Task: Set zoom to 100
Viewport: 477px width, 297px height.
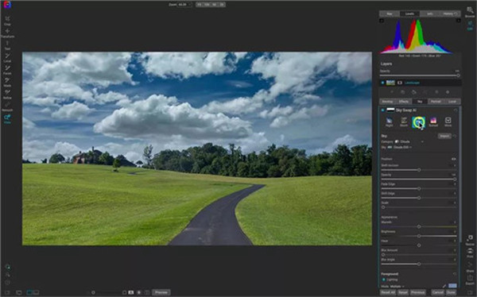Action: 207,5
